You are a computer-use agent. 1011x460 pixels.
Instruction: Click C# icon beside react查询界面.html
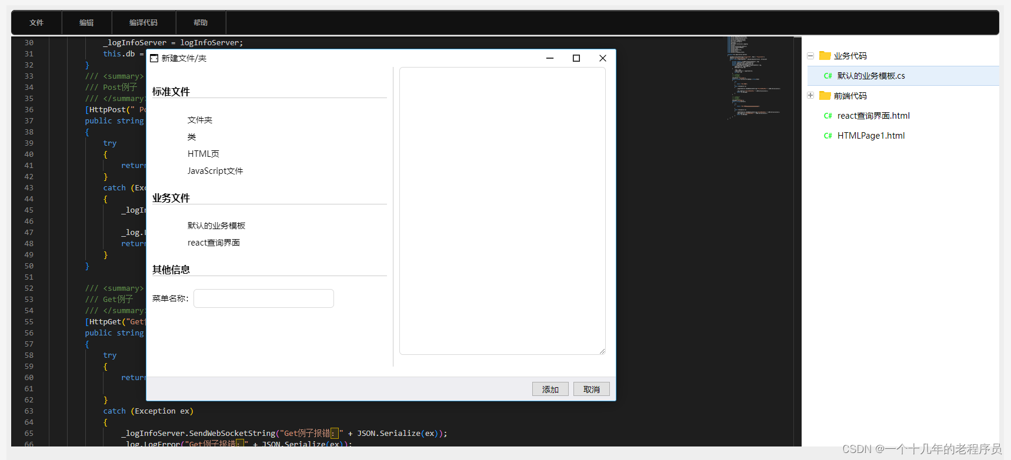(828, 116)
